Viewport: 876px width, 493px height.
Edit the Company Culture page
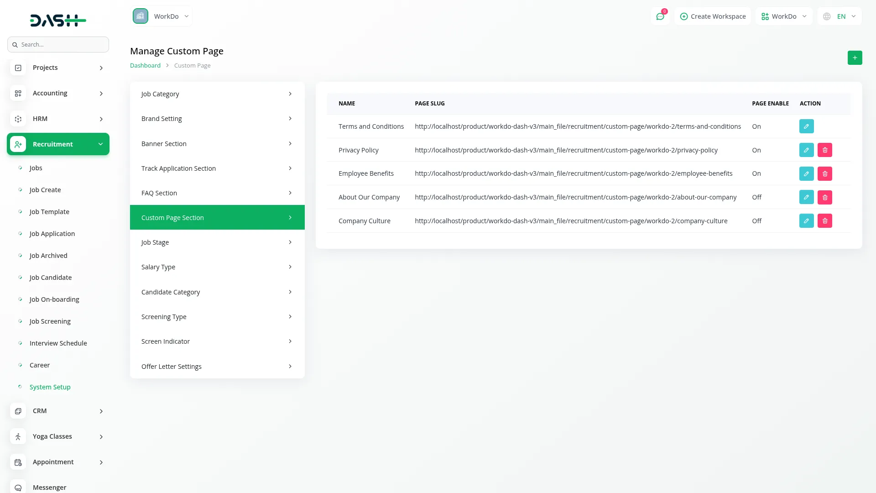(x=806, y=221)
